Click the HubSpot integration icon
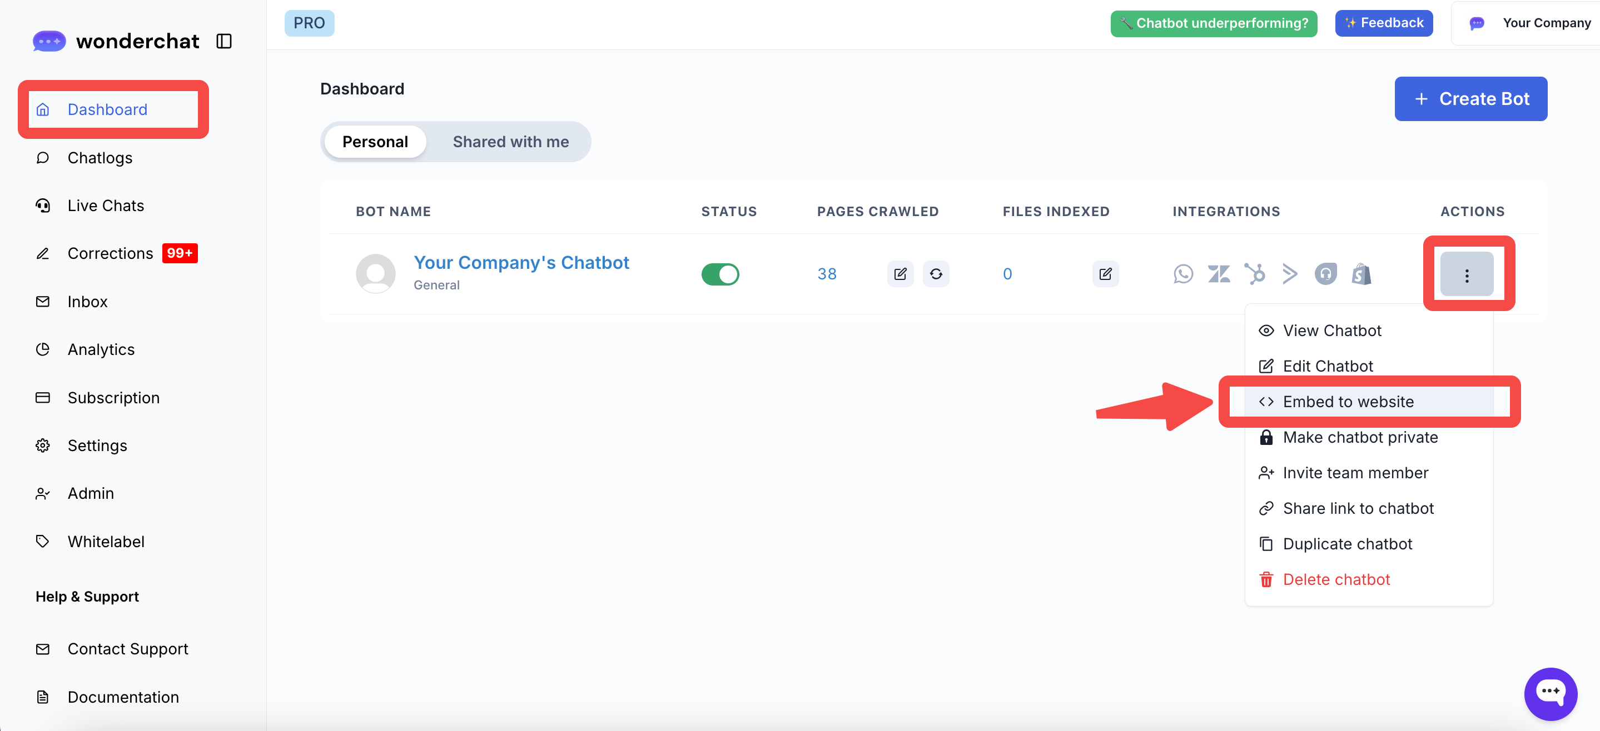The height and width of the screenshot is (731, 1600). tap(1254, 274)
